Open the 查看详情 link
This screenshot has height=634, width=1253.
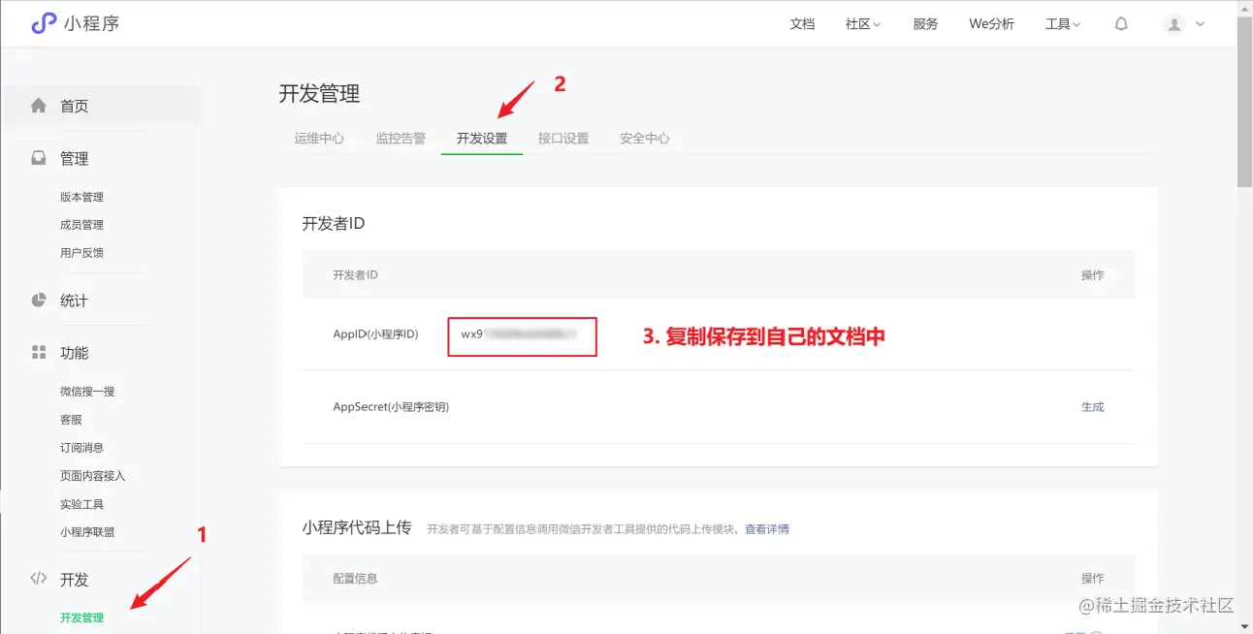(x=766, y=529)
